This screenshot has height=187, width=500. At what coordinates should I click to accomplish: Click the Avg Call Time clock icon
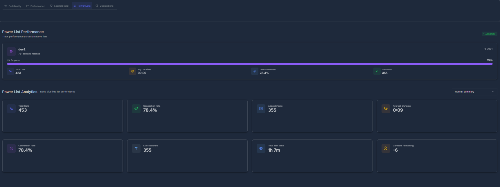point(133,71)
